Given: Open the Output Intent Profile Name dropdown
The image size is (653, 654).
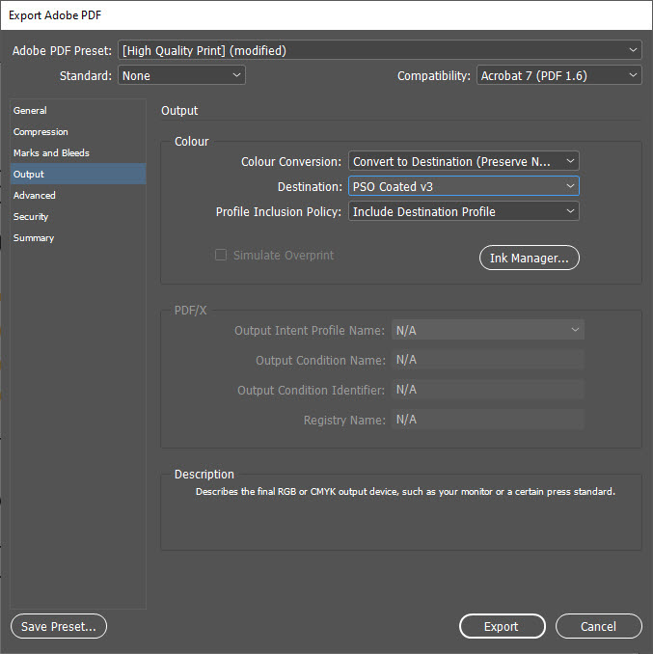Looking at the screenshot, I should pos(488,330).
